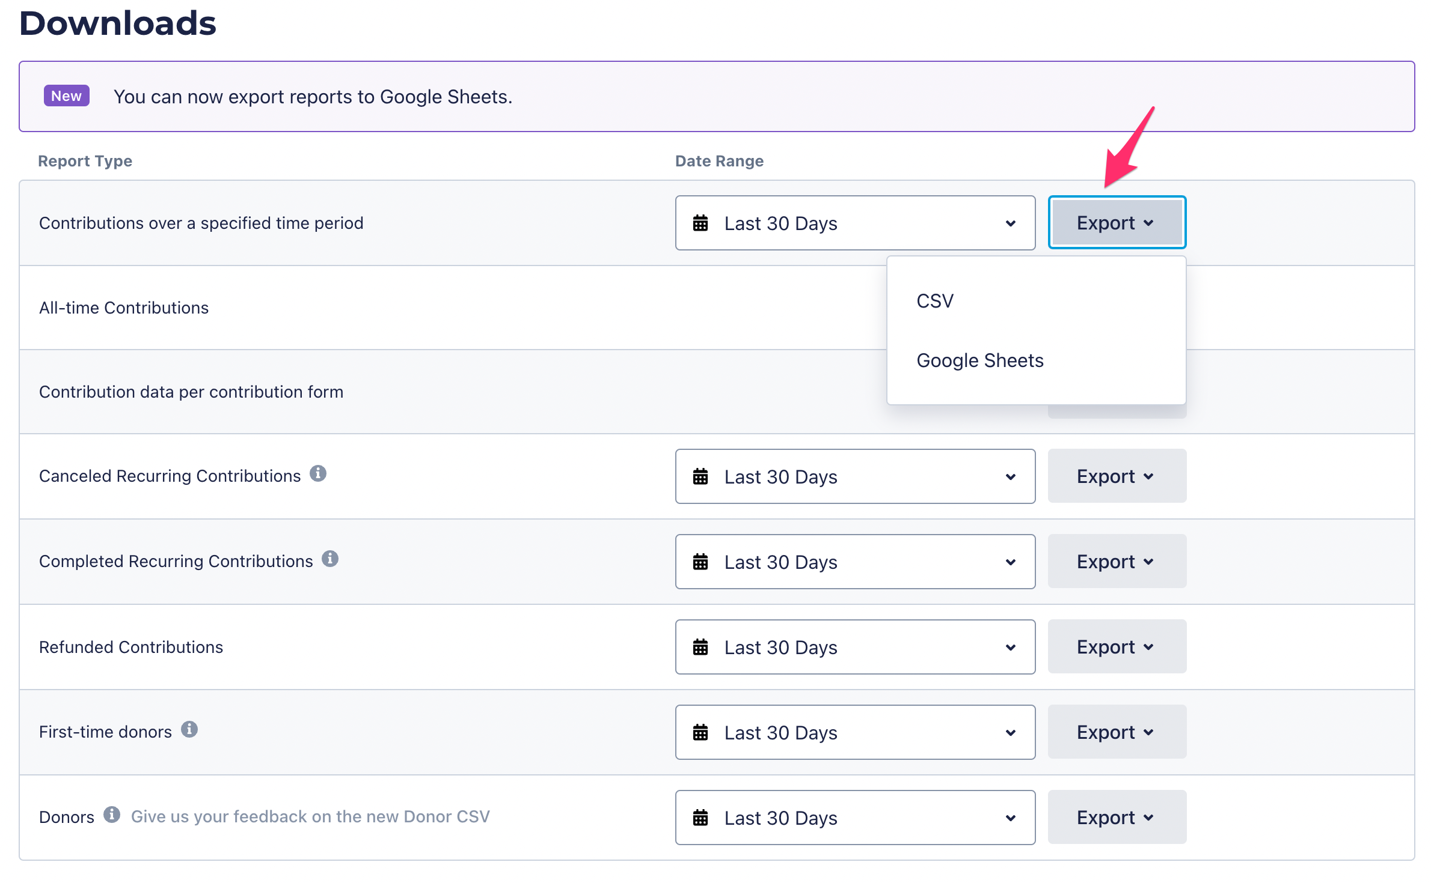This screenshot has height=883, width=1431.
Task: Click info icon beside Donors label
Action: tap(112, 815)
